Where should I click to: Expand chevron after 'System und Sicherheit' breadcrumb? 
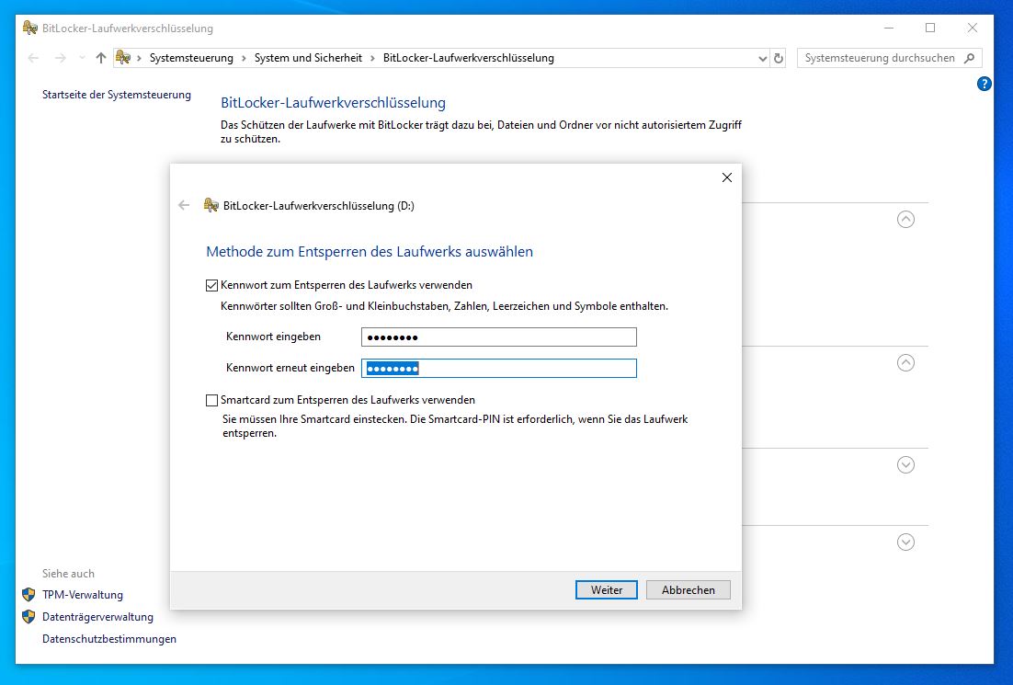coord(373,58)
